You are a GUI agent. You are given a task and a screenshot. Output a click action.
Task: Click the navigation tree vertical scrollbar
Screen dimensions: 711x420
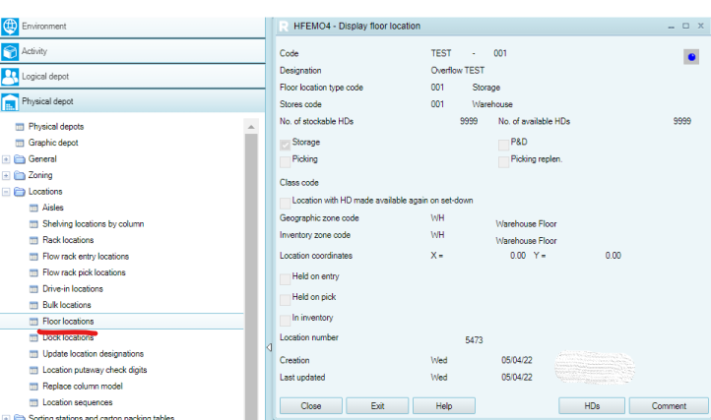251,266
